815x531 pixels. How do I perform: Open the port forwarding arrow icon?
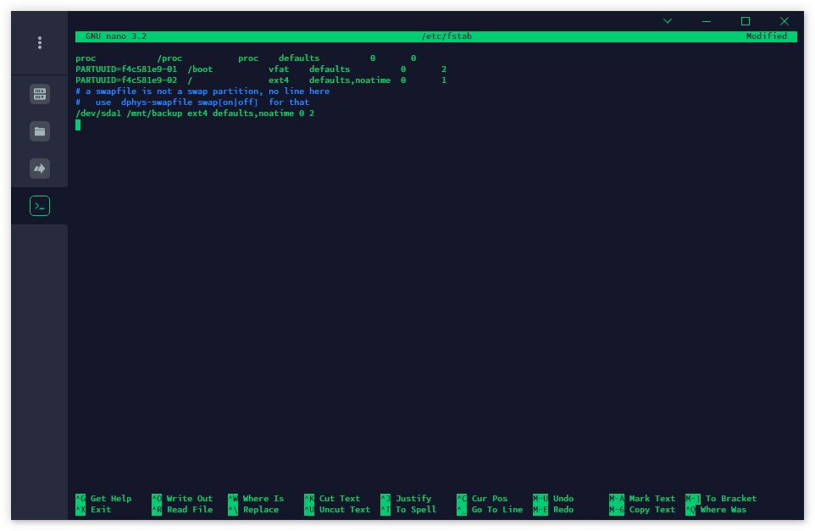click(x=40, y=169)
